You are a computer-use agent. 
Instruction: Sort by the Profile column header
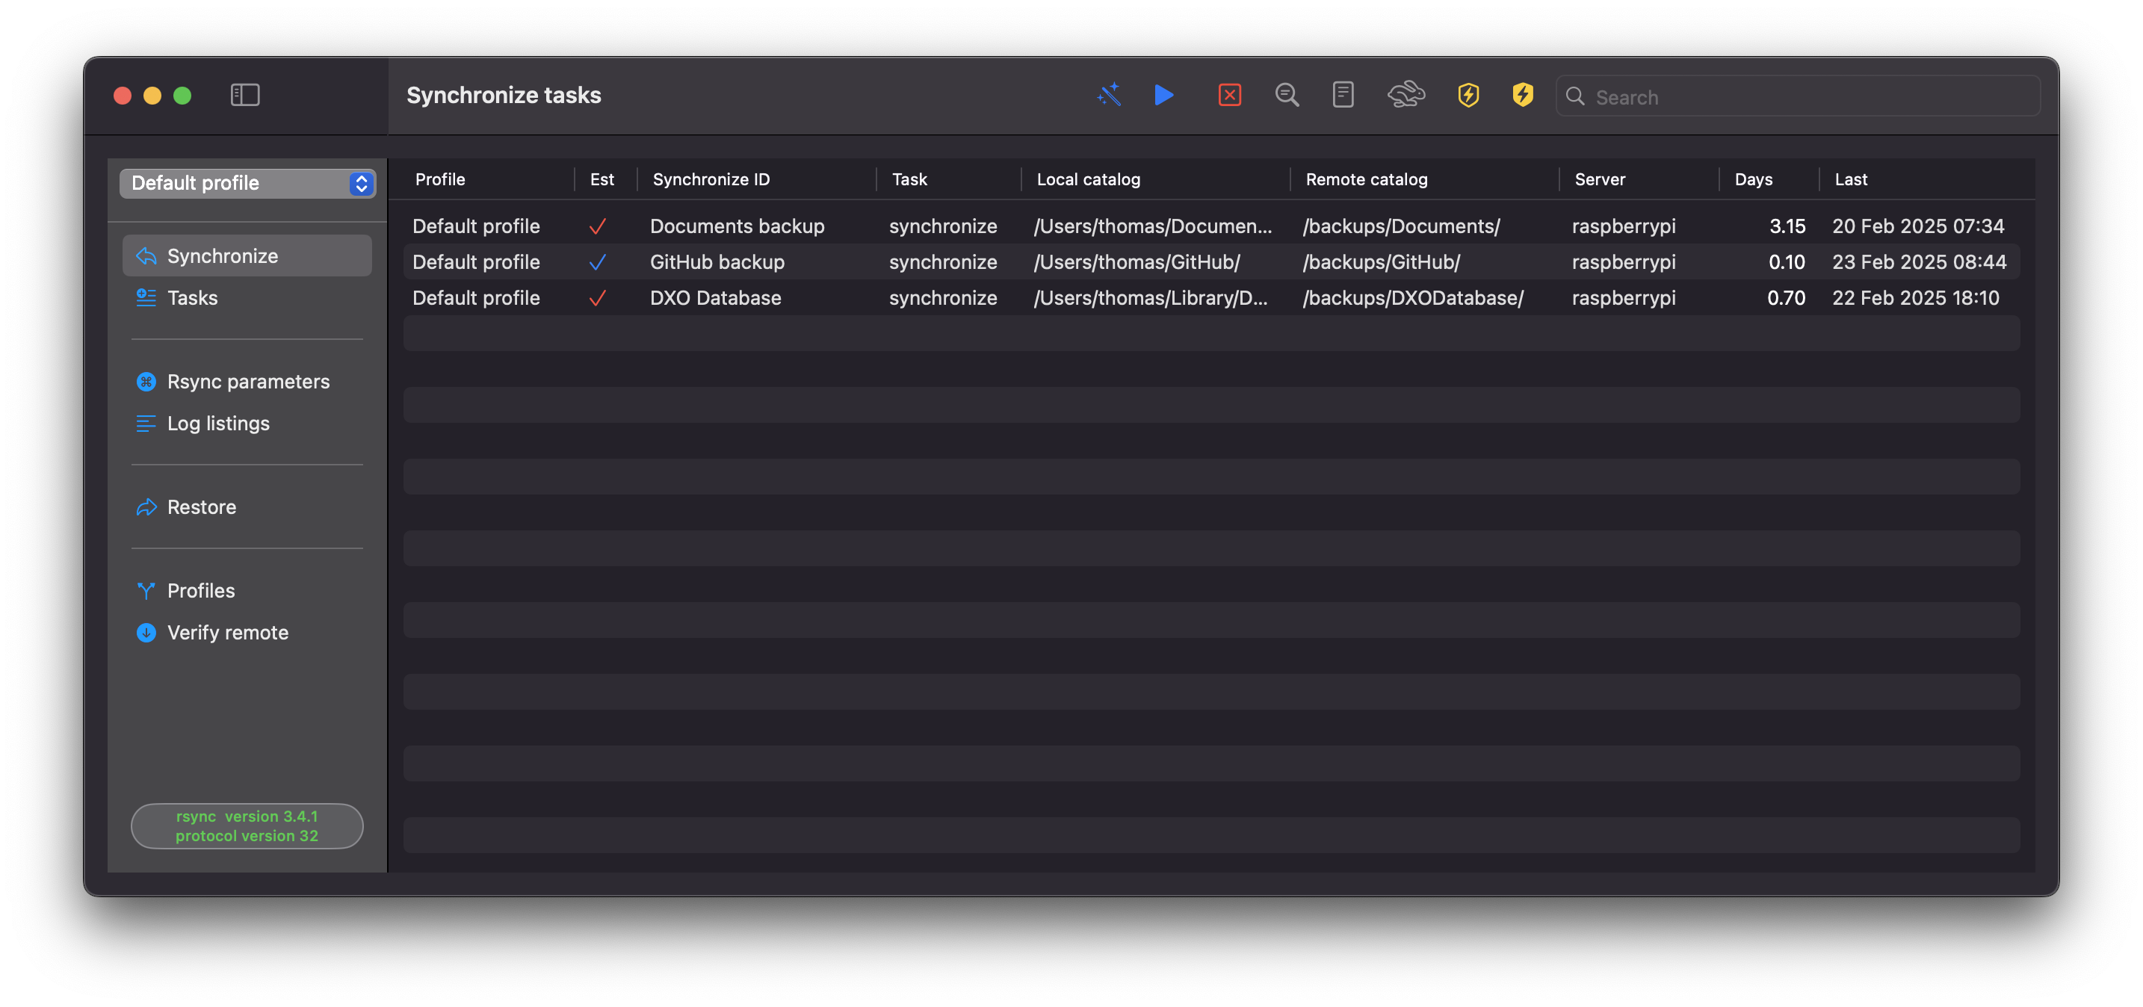440,179
